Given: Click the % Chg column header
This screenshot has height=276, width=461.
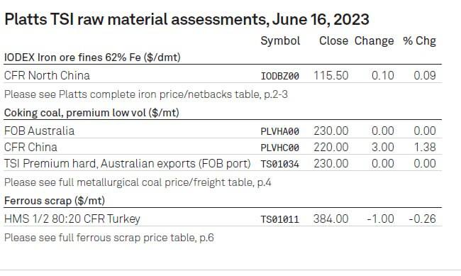Looking at the screenshot, I should (420, 41).
